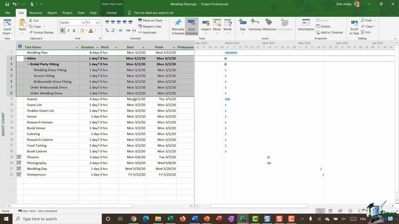Viewport: 399px width, 224px height.
Task: Collapse the Bridal Party Fitting summary task
Action: pyautogui.click(x=29, y=64)
